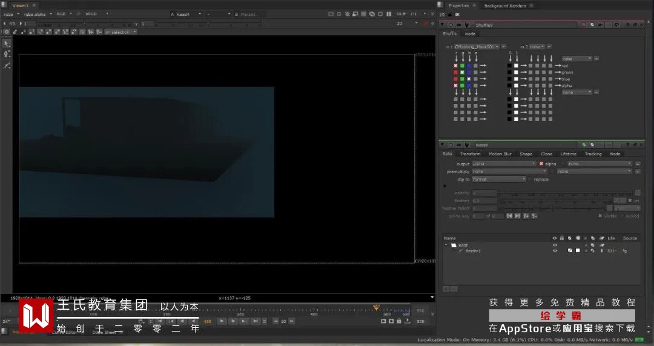Open the premultiply dropdown
The width and height of the screenshot is (654, 346).
tap(509, 171)
